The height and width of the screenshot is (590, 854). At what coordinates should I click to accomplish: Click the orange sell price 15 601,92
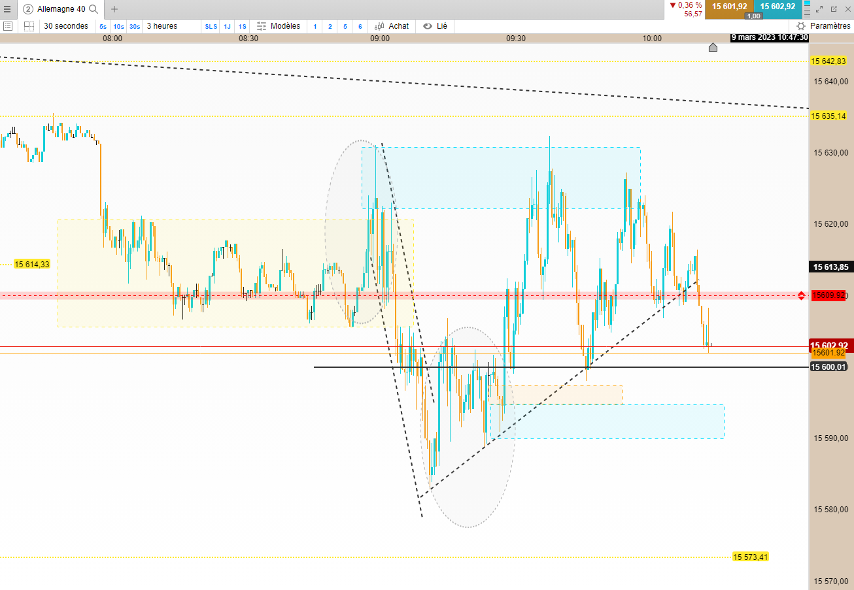click(x=729, y=7)
